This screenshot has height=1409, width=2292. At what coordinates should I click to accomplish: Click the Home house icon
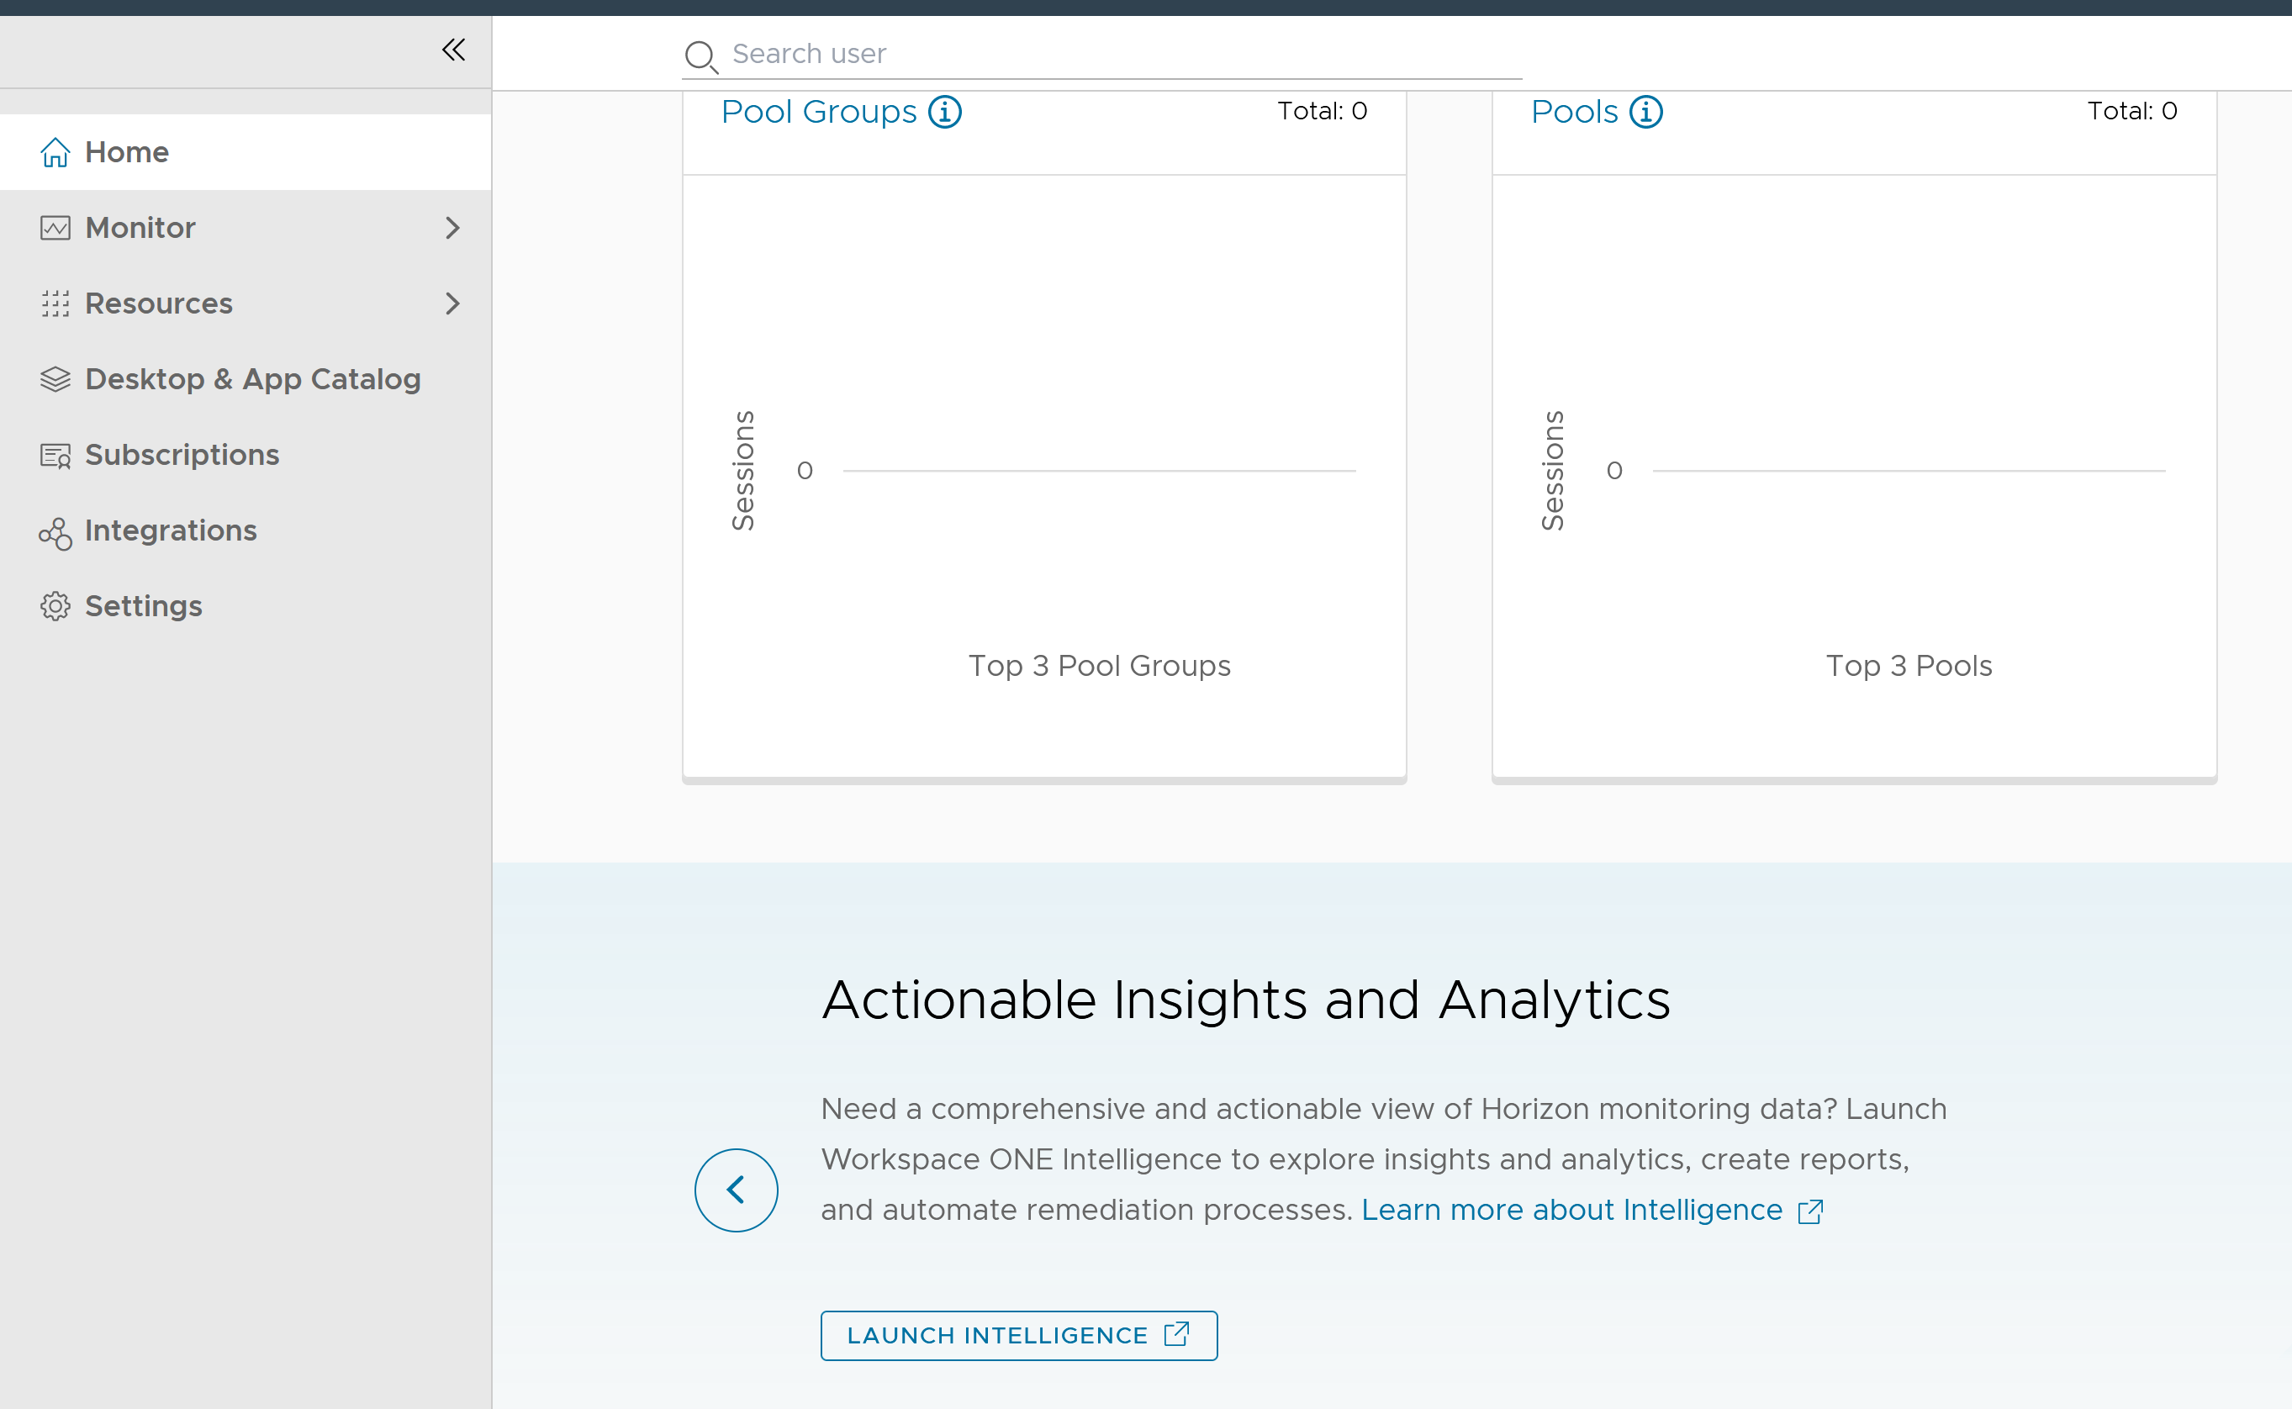click(55, 152)
